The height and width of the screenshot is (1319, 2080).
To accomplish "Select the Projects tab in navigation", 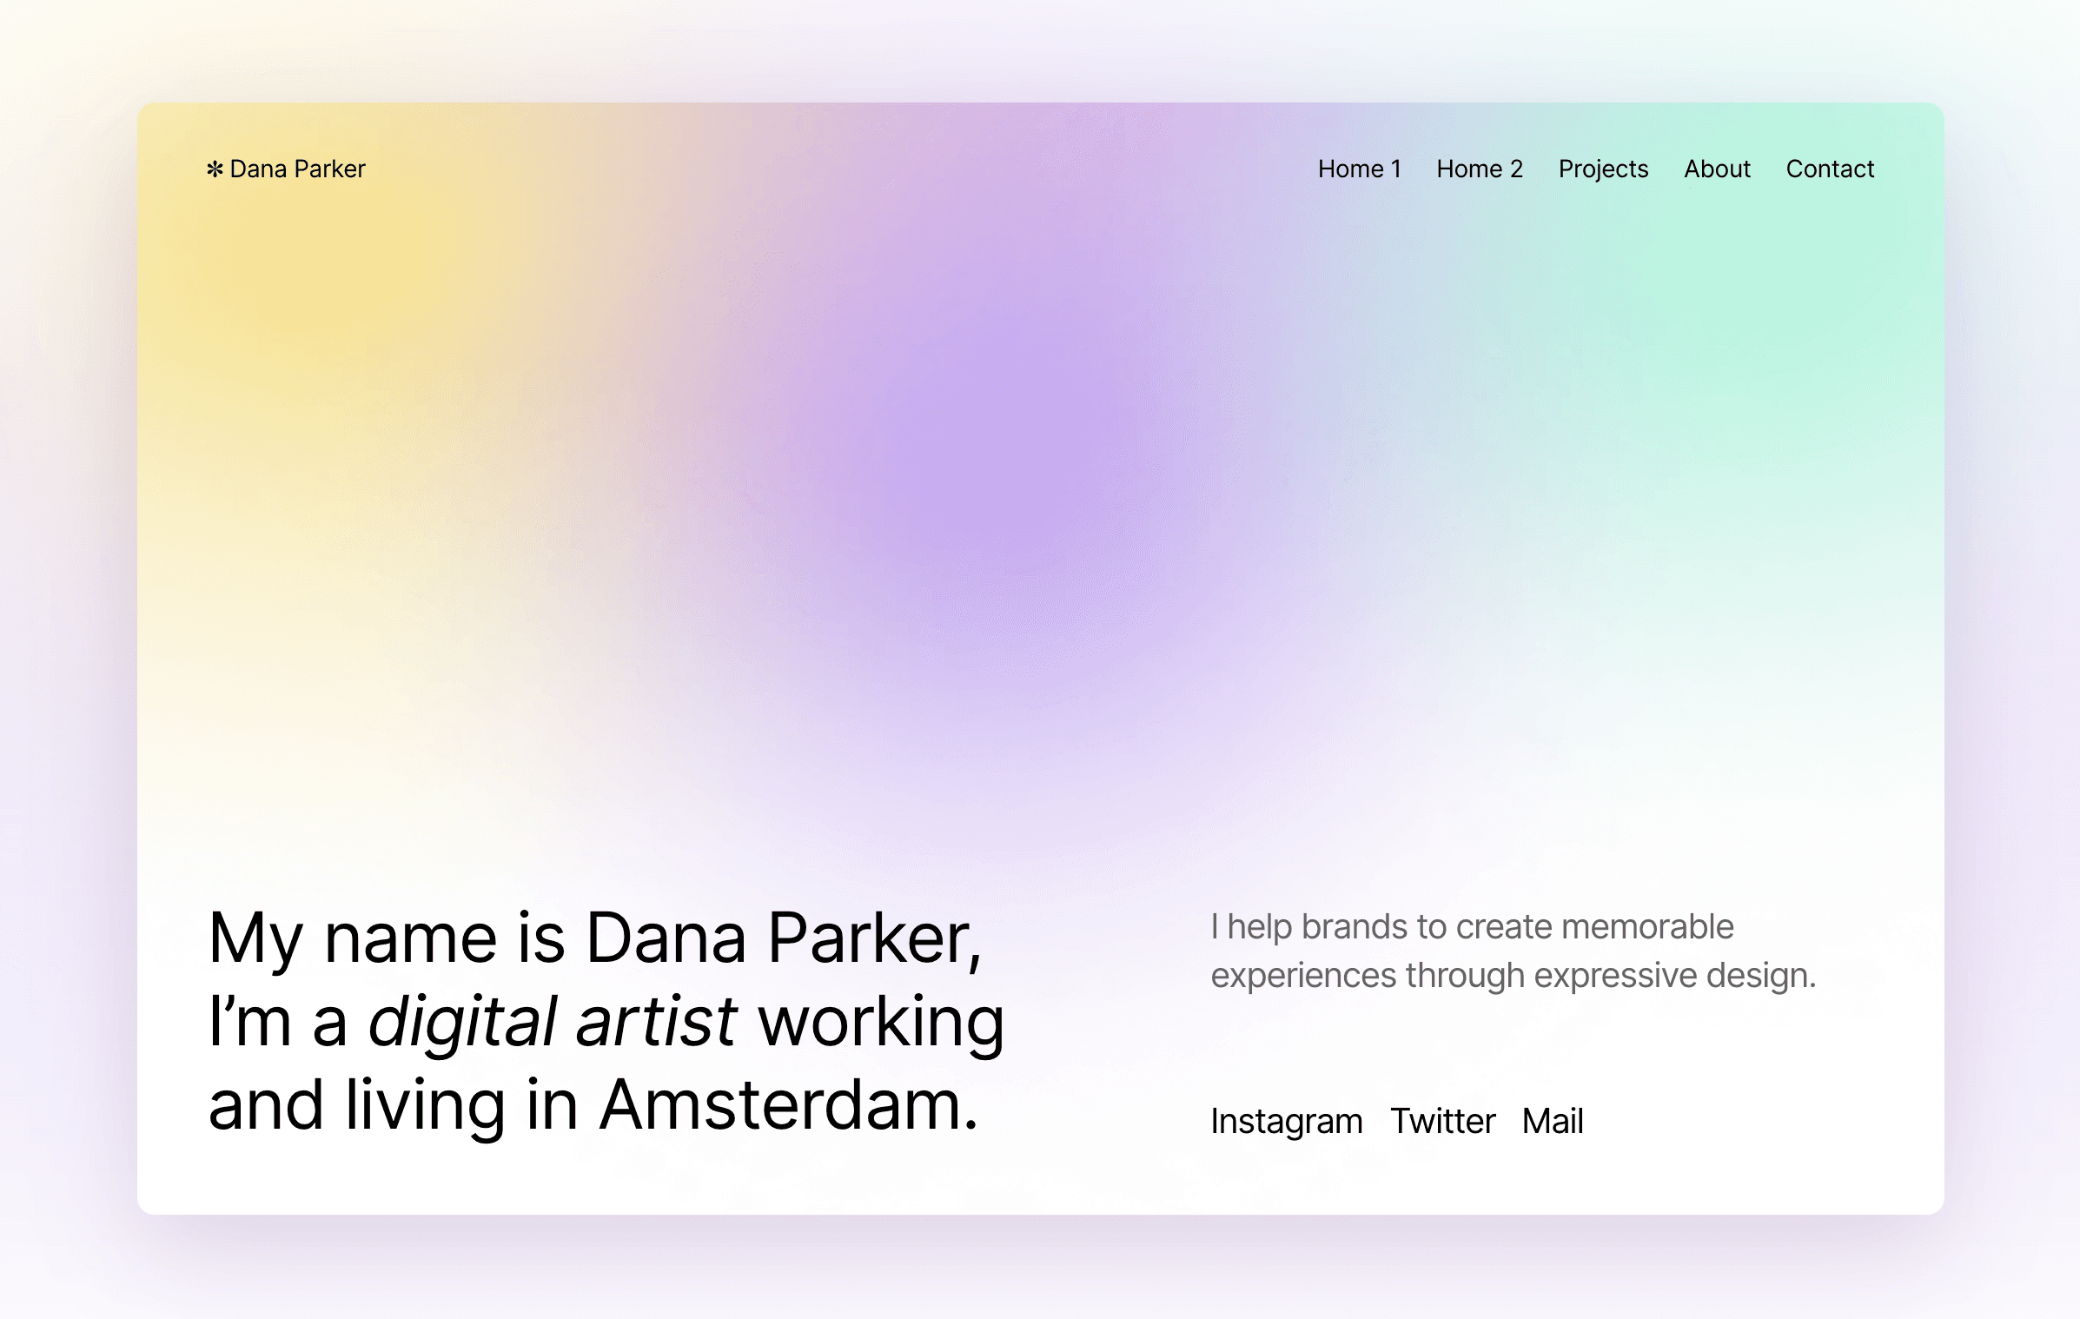I will click(1604, 169).
